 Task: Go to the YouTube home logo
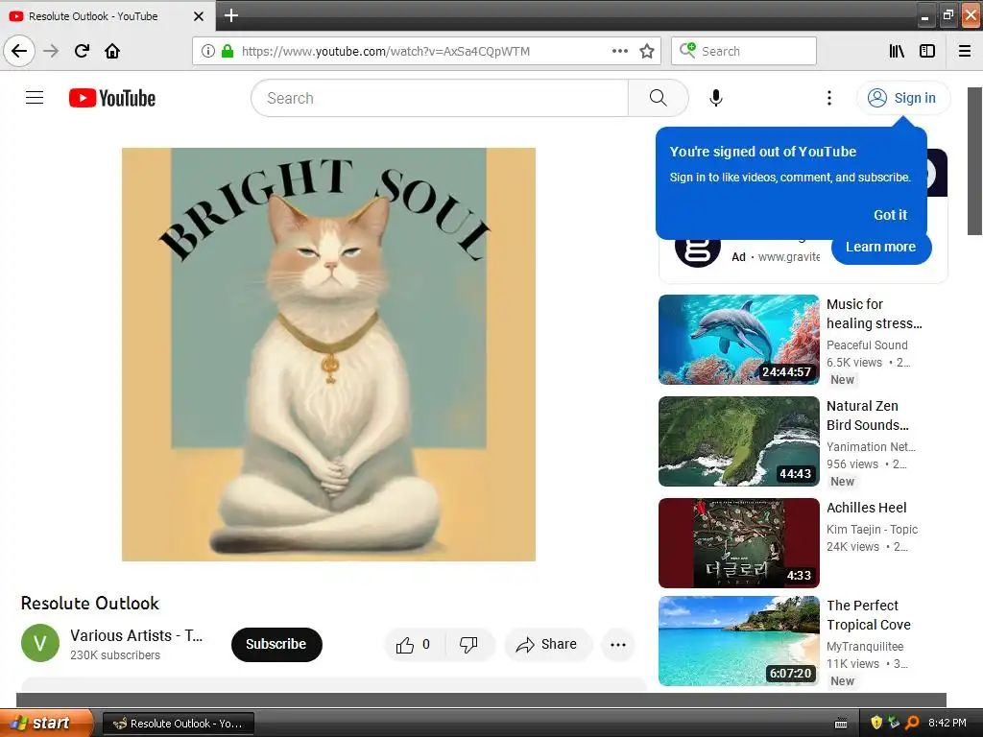[112, 98]
